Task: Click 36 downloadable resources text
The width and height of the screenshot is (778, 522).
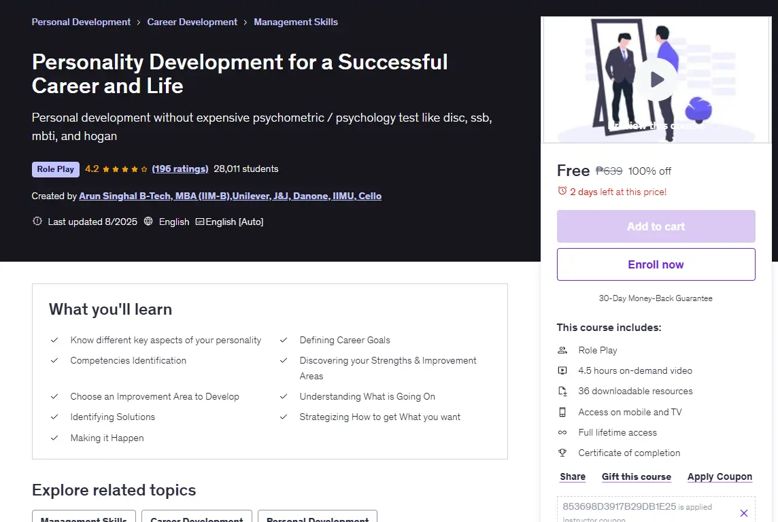Action: (x=635, y=391)
